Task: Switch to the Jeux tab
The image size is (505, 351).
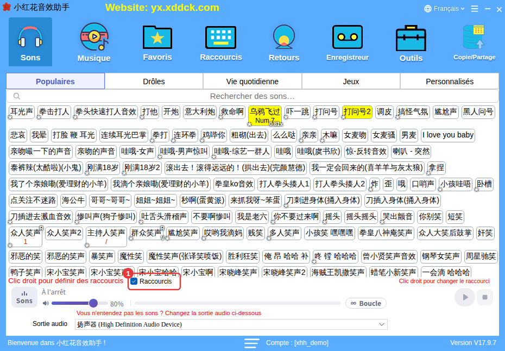Action: pos(351,81)
